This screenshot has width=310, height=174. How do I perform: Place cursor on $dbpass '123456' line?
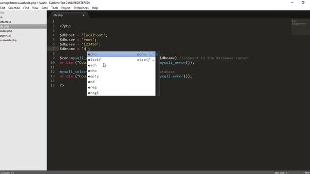pos(80,44)
